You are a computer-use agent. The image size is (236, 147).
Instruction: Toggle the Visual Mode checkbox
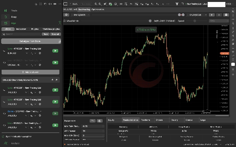click(65, 21)
